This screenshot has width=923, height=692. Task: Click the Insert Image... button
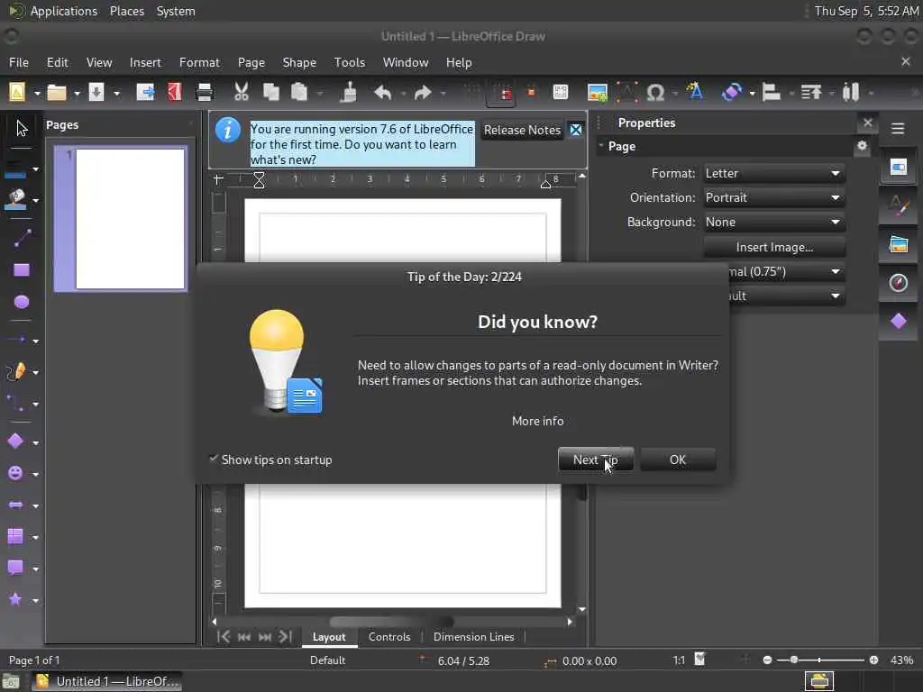click(x=774, y=247)
